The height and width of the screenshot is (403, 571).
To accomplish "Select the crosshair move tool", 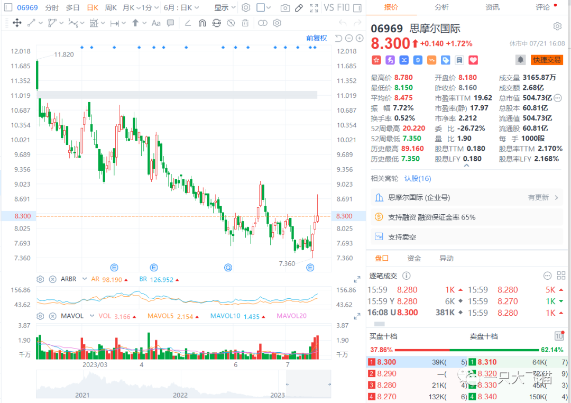I will point(17,23).
